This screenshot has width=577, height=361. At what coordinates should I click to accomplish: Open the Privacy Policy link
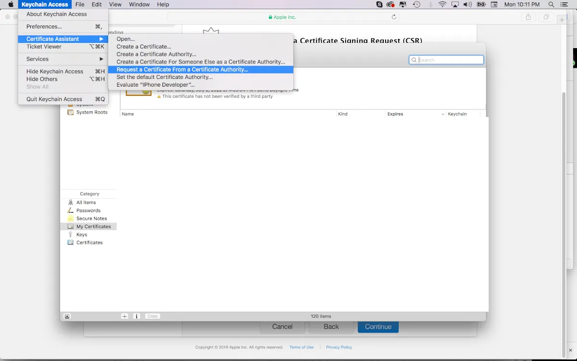point(339,347)
